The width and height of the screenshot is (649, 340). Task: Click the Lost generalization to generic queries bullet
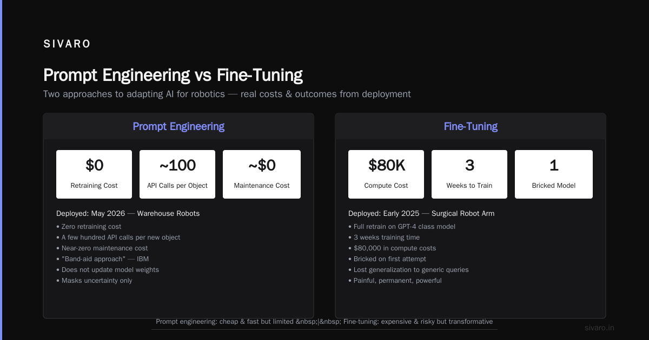click(408, 270)
